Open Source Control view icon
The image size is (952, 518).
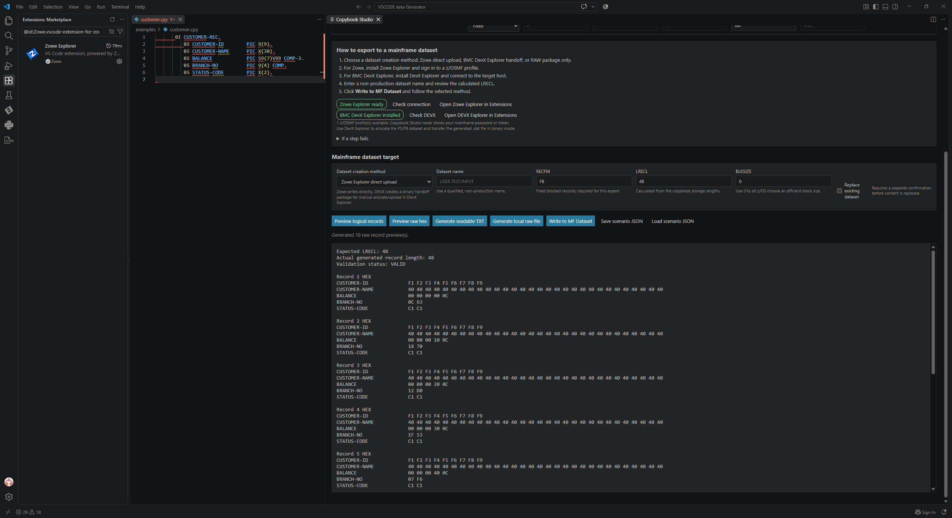point(9,51)
